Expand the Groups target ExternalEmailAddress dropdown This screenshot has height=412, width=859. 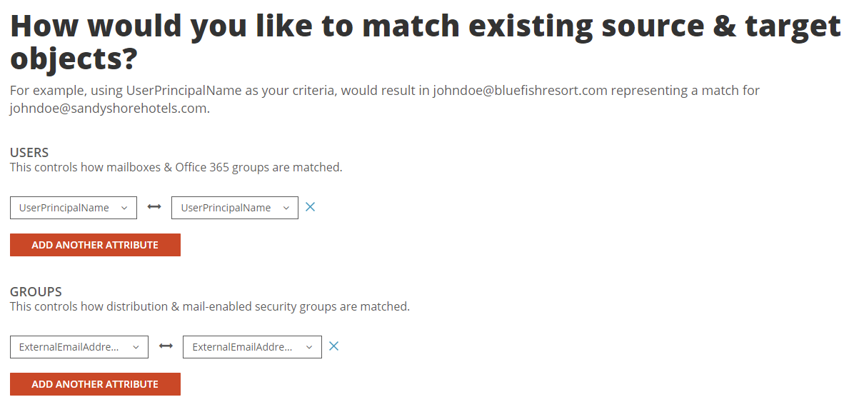(243, 347)
